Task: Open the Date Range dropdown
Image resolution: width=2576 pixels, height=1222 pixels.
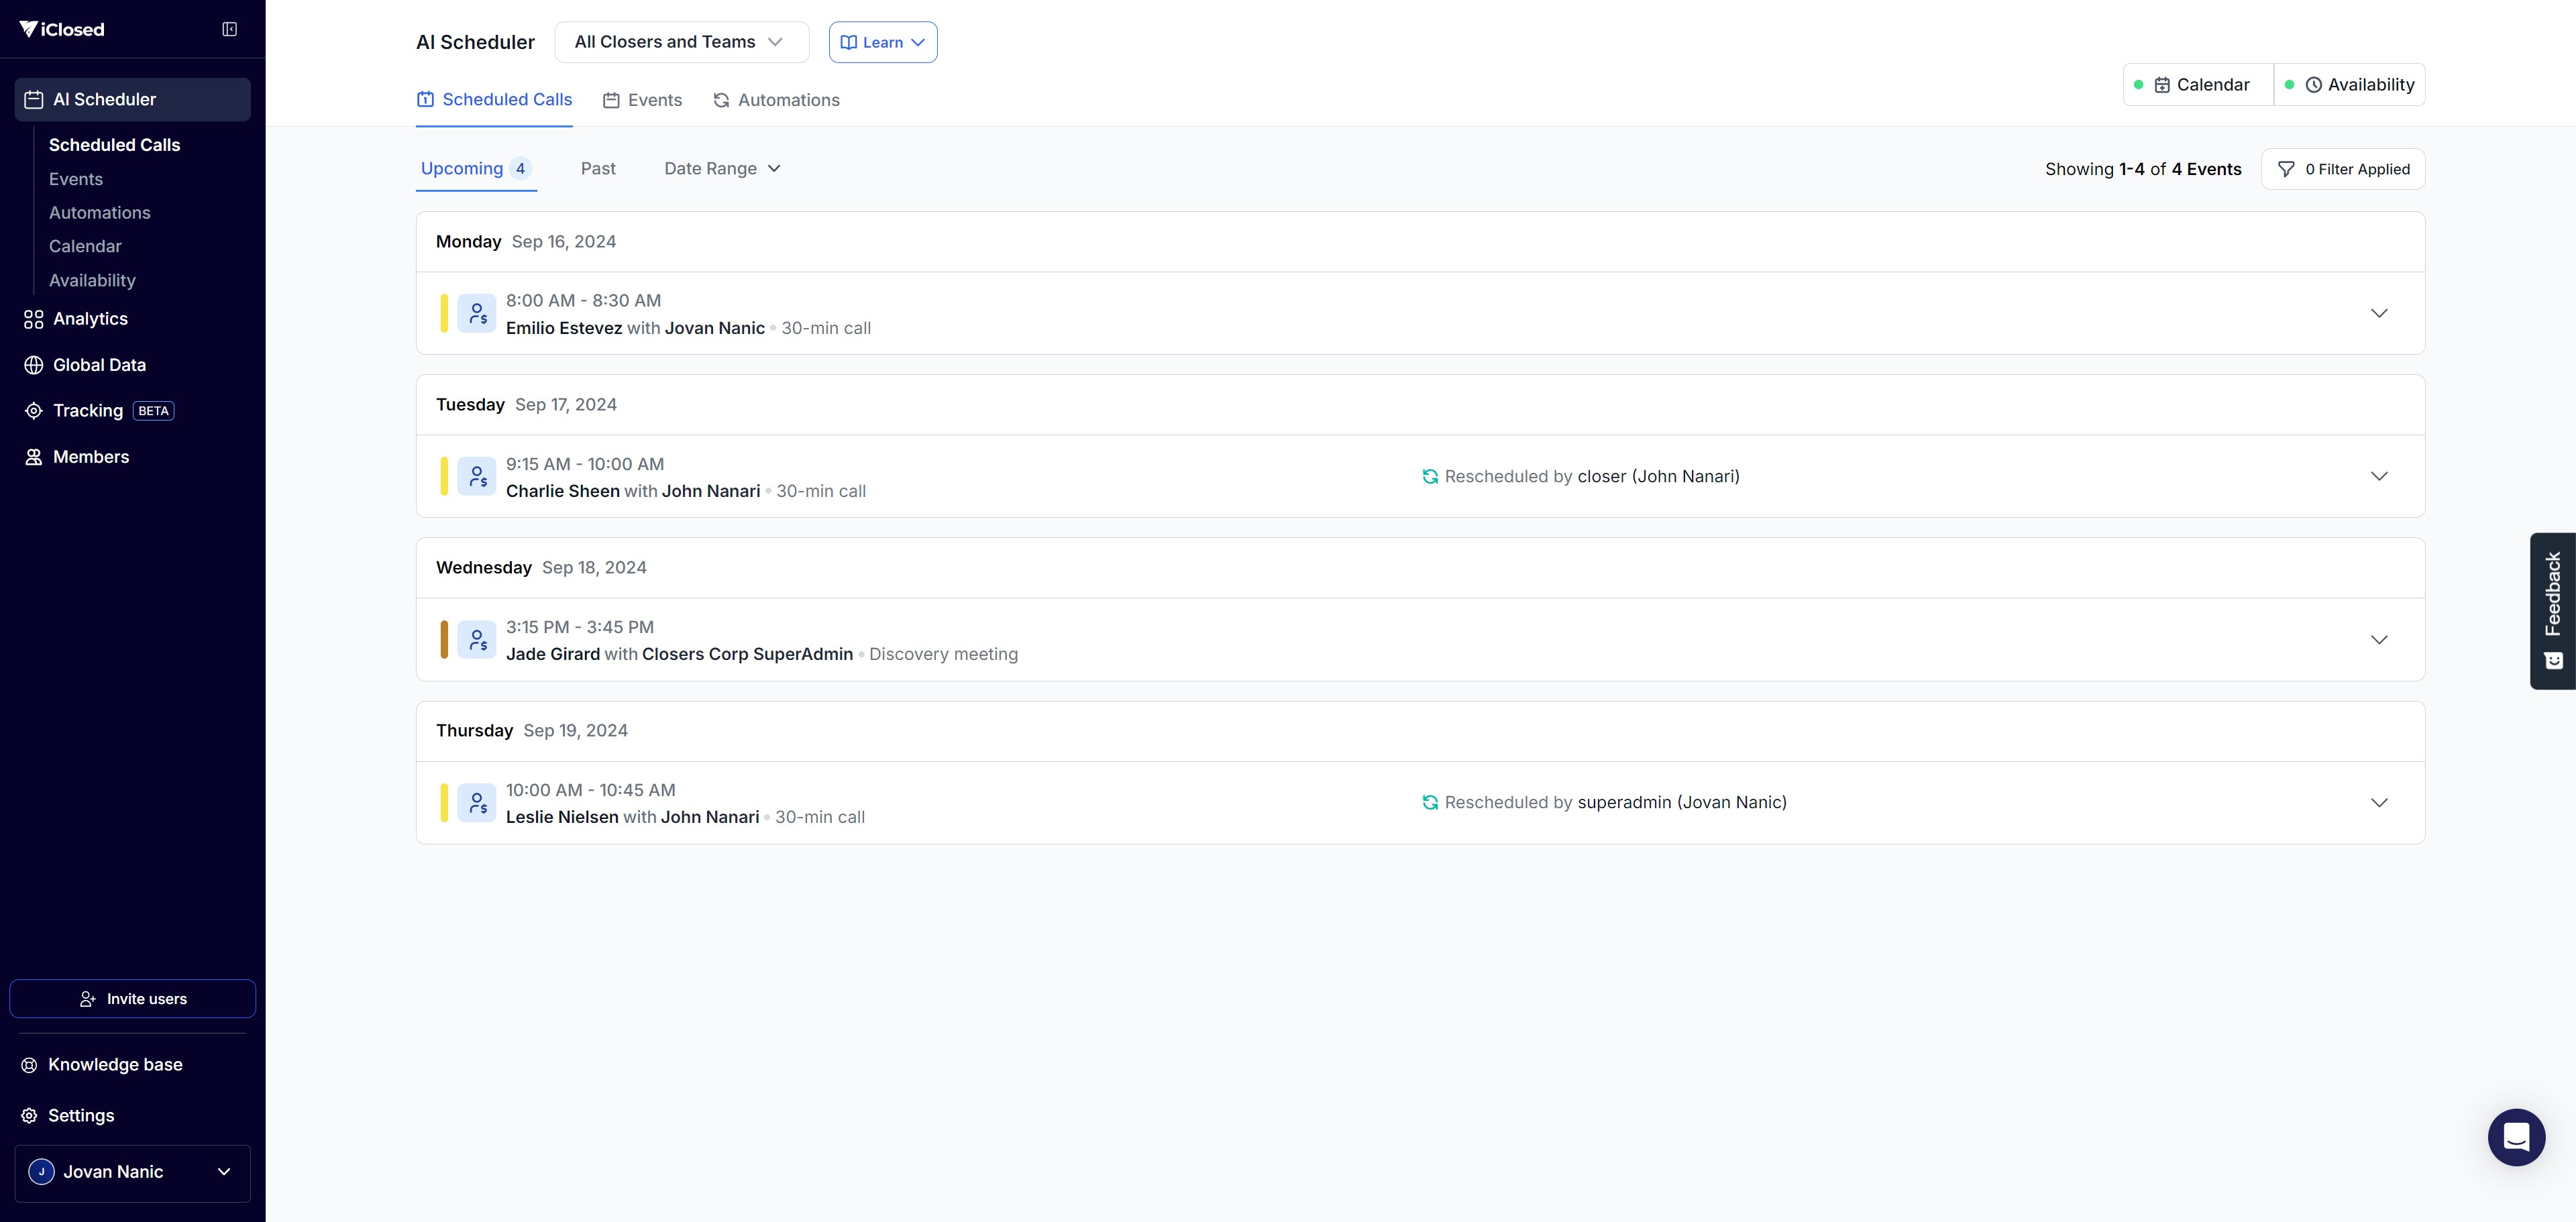Action: coord(722,169)
